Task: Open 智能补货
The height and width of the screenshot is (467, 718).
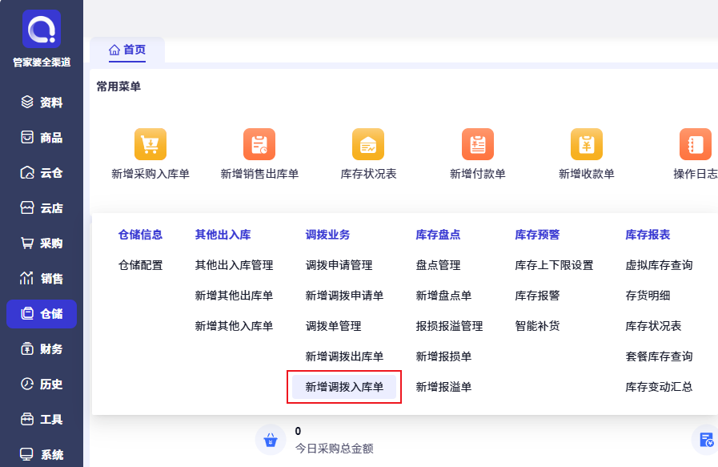Action: pos(538,326)
